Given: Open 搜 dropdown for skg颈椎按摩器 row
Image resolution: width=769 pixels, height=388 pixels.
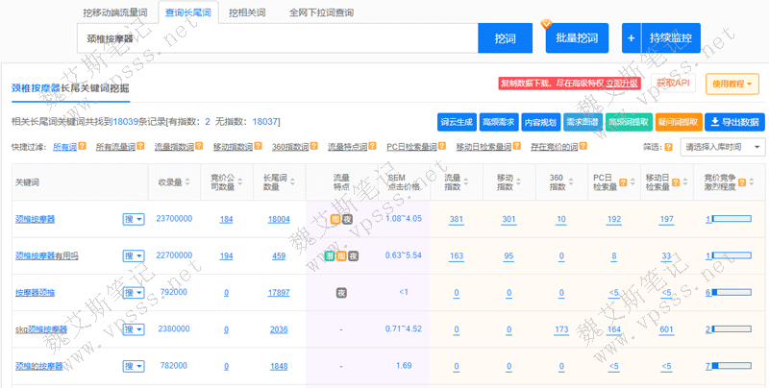Looking at the screenshot, I should (133, 329).
